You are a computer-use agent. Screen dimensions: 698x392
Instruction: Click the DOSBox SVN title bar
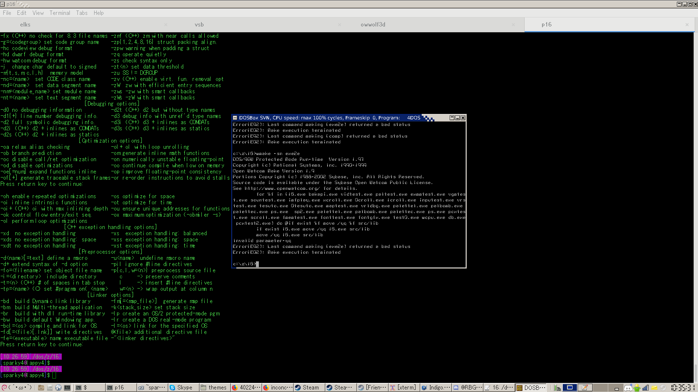(x=327, y=118)
